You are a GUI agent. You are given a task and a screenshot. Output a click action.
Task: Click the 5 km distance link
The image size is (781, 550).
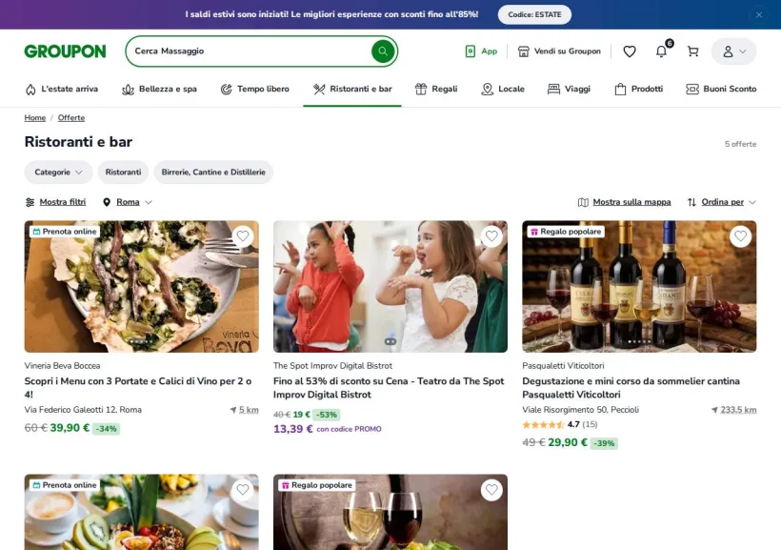[249, 410]
